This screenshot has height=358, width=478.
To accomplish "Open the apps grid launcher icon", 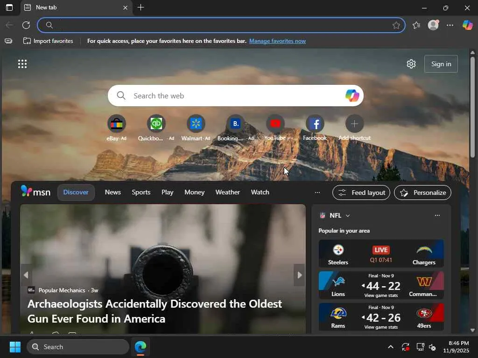I will [x=22, y=64].
